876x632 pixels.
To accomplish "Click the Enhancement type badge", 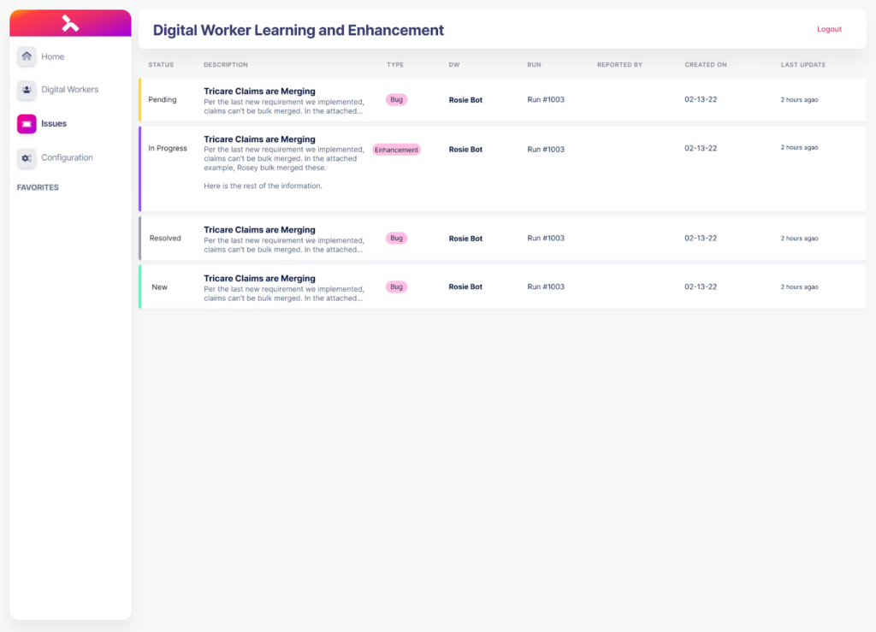I will click(396, 150).
